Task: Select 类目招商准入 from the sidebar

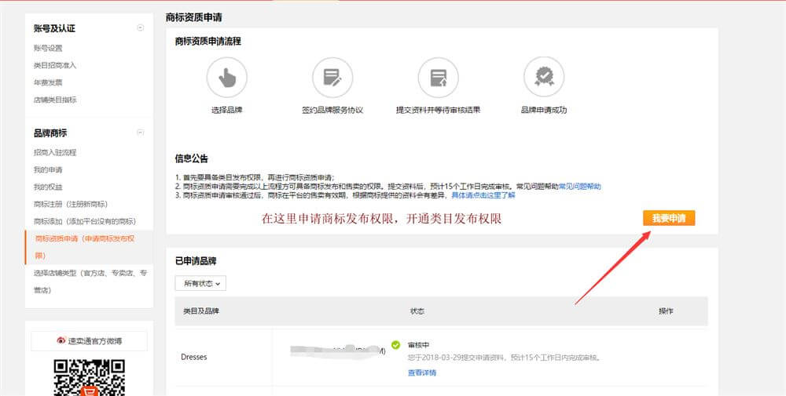Action: (55, 65)
